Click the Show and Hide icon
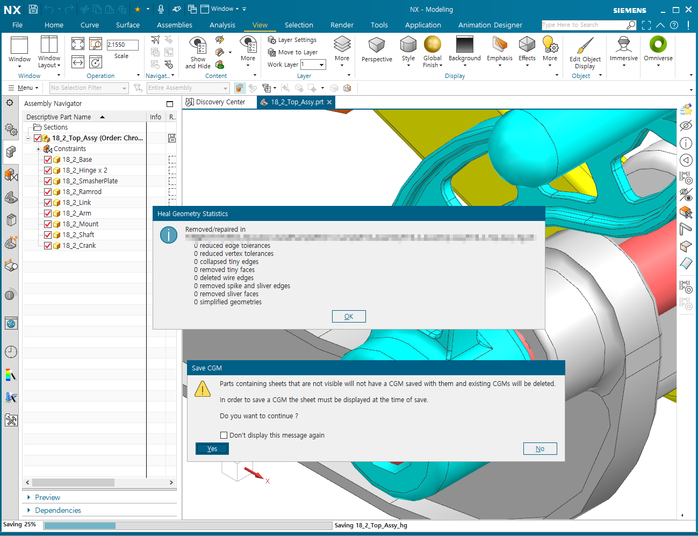Viewport: 698px width, 536px height. [198, 46]
